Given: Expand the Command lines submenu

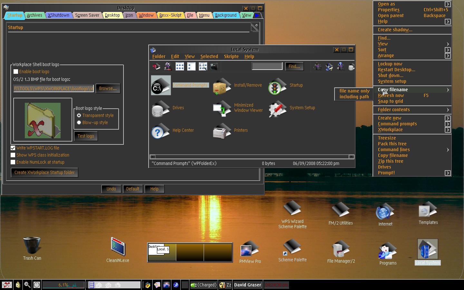Looking at the screenshot, I should 448,150.
